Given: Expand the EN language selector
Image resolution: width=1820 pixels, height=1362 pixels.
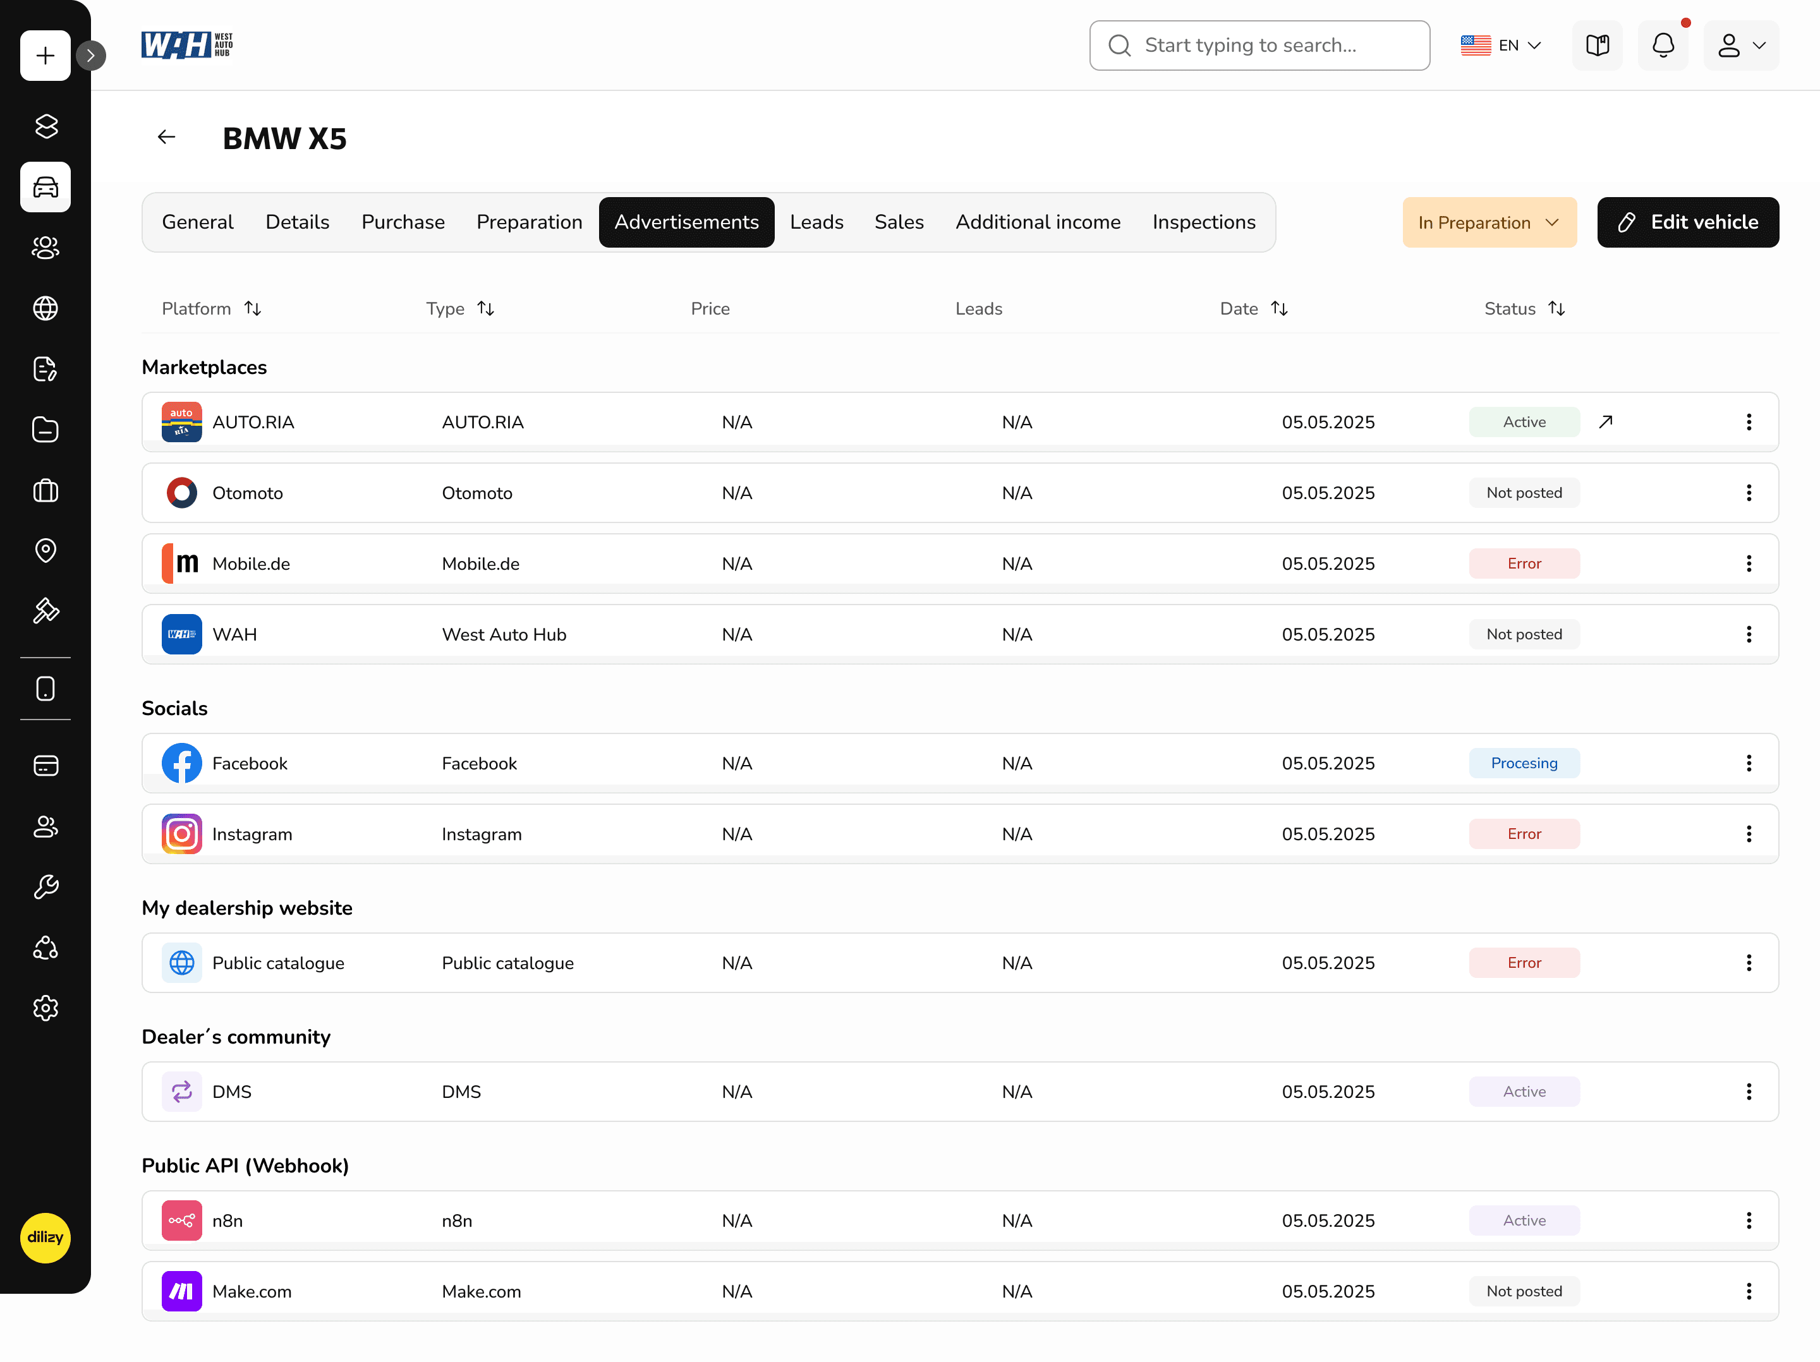Looking at the screenshot, I should pos(1501,45).
